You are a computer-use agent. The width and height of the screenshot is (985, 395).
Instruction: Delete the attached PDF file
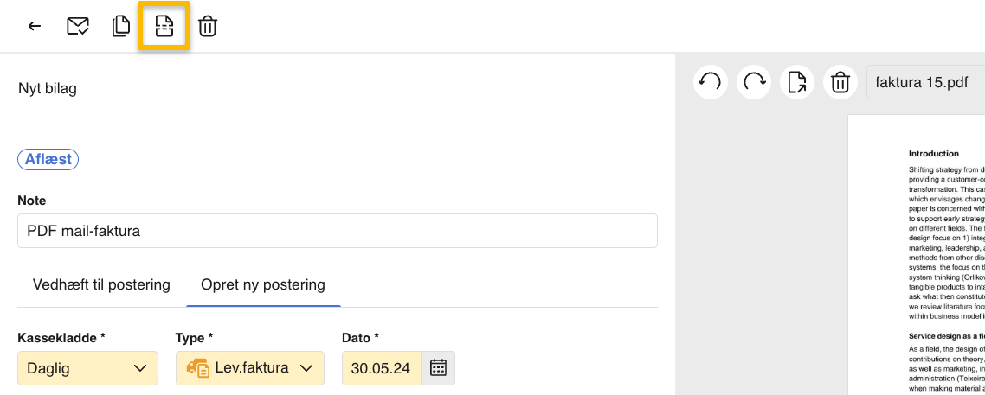pos(840,83)
